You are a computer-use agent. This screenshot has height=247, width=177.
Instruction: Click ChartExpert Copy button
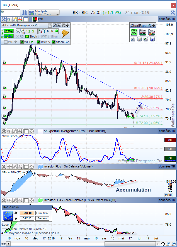click(x=151, y=32)
